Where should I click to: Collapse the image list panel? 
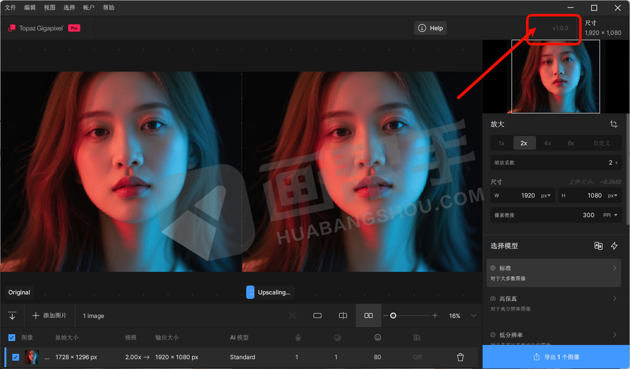click(x=12, y=316)
